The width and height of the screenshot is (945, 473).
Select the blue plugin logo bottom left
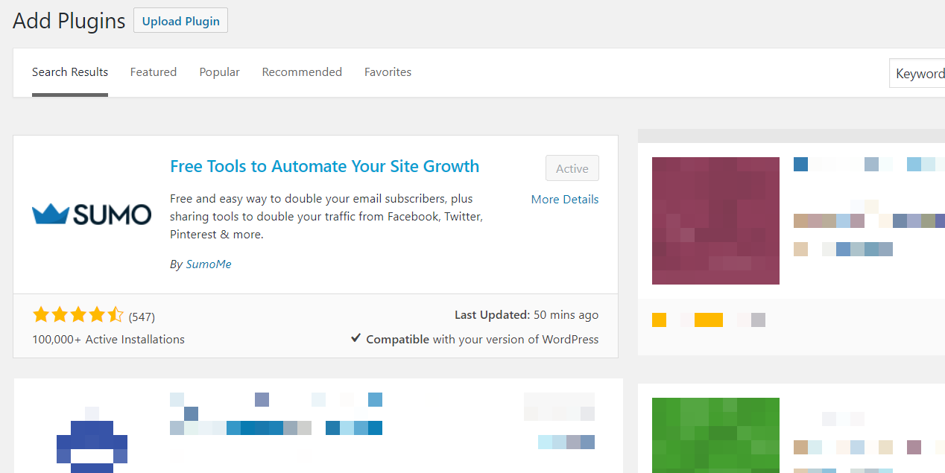coord(91,443)
